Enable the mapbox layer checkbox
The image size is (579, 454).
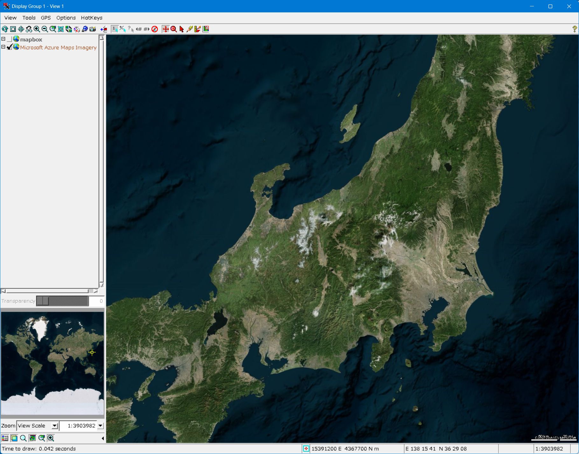click(x=10, y=39)
